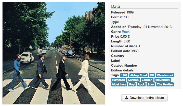Click the Must have tag
The width and height of the screenshot is (183, 106).
(119, 84)
